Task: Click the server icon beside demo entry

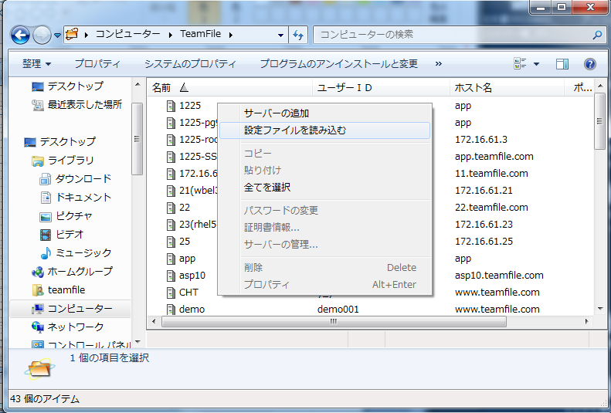Action: 171,310
